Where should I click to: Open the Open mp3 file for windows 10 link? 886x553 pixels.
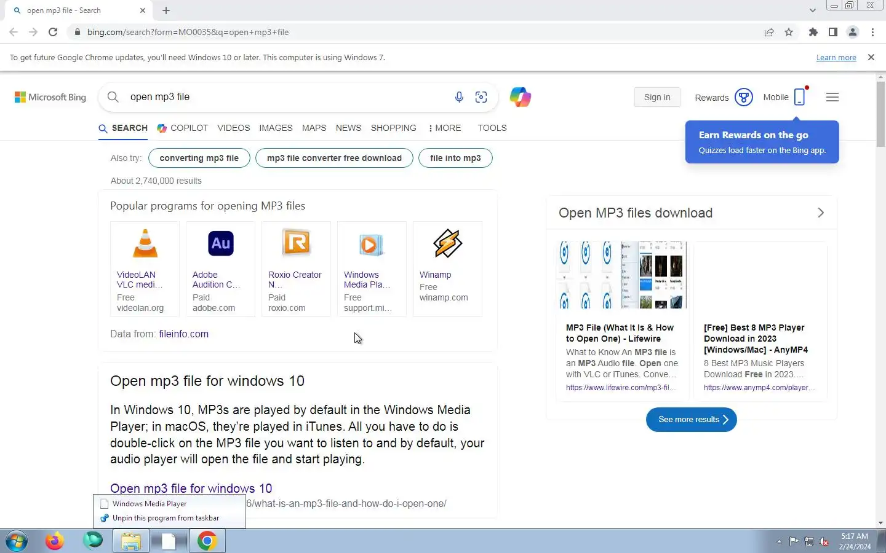(191, 488)
